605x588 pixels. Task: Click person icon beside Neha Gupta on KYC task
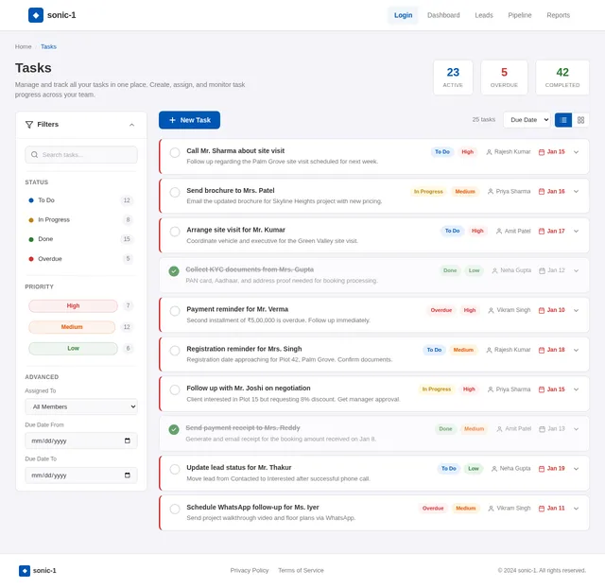(494, 270)
